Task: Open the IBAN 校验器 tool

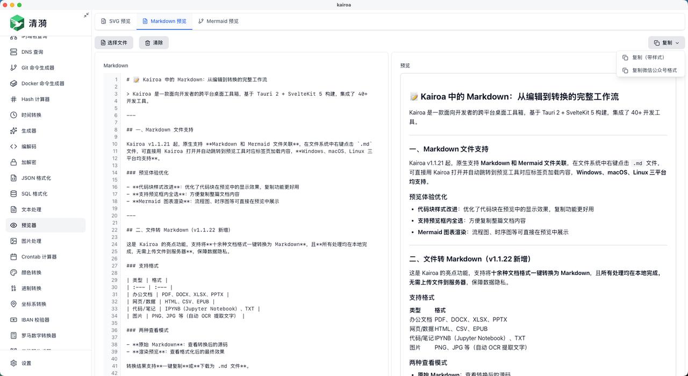Action: [x=46, y=320]
